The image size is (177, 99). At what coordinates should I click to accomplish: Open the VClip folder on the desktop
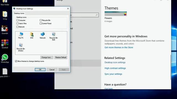pos(5,16)
